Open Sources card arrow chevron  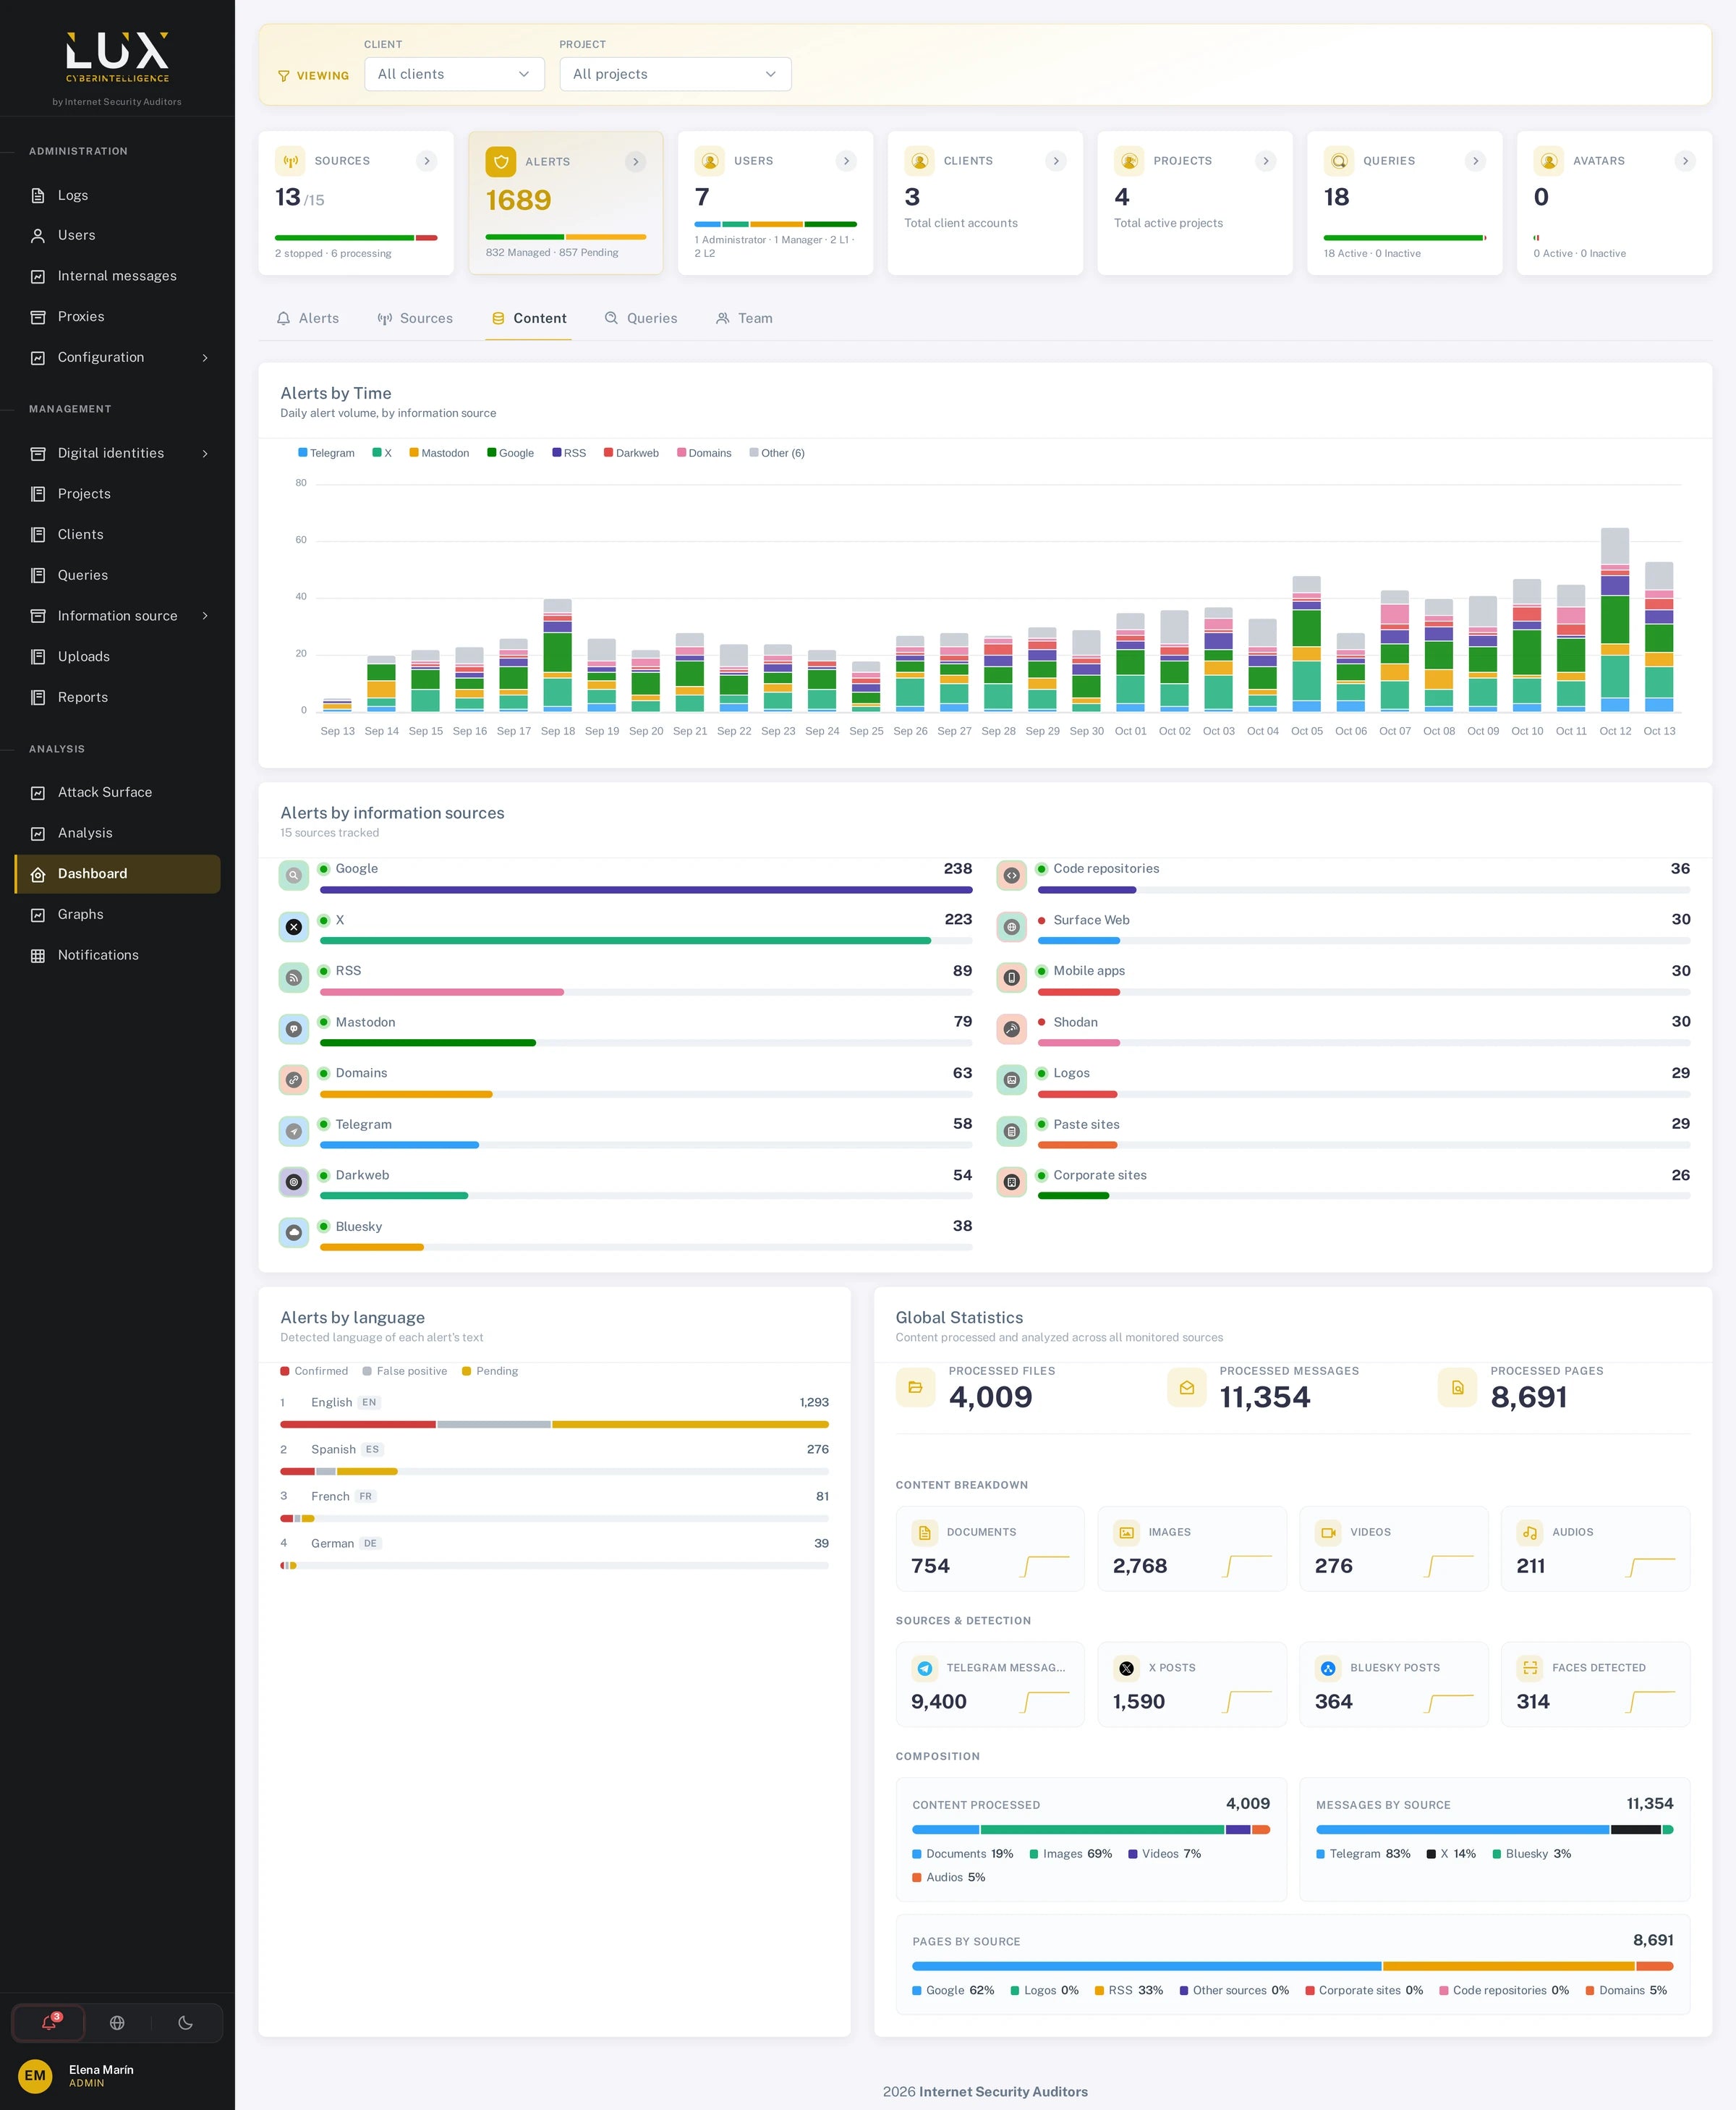pos(427,161)
